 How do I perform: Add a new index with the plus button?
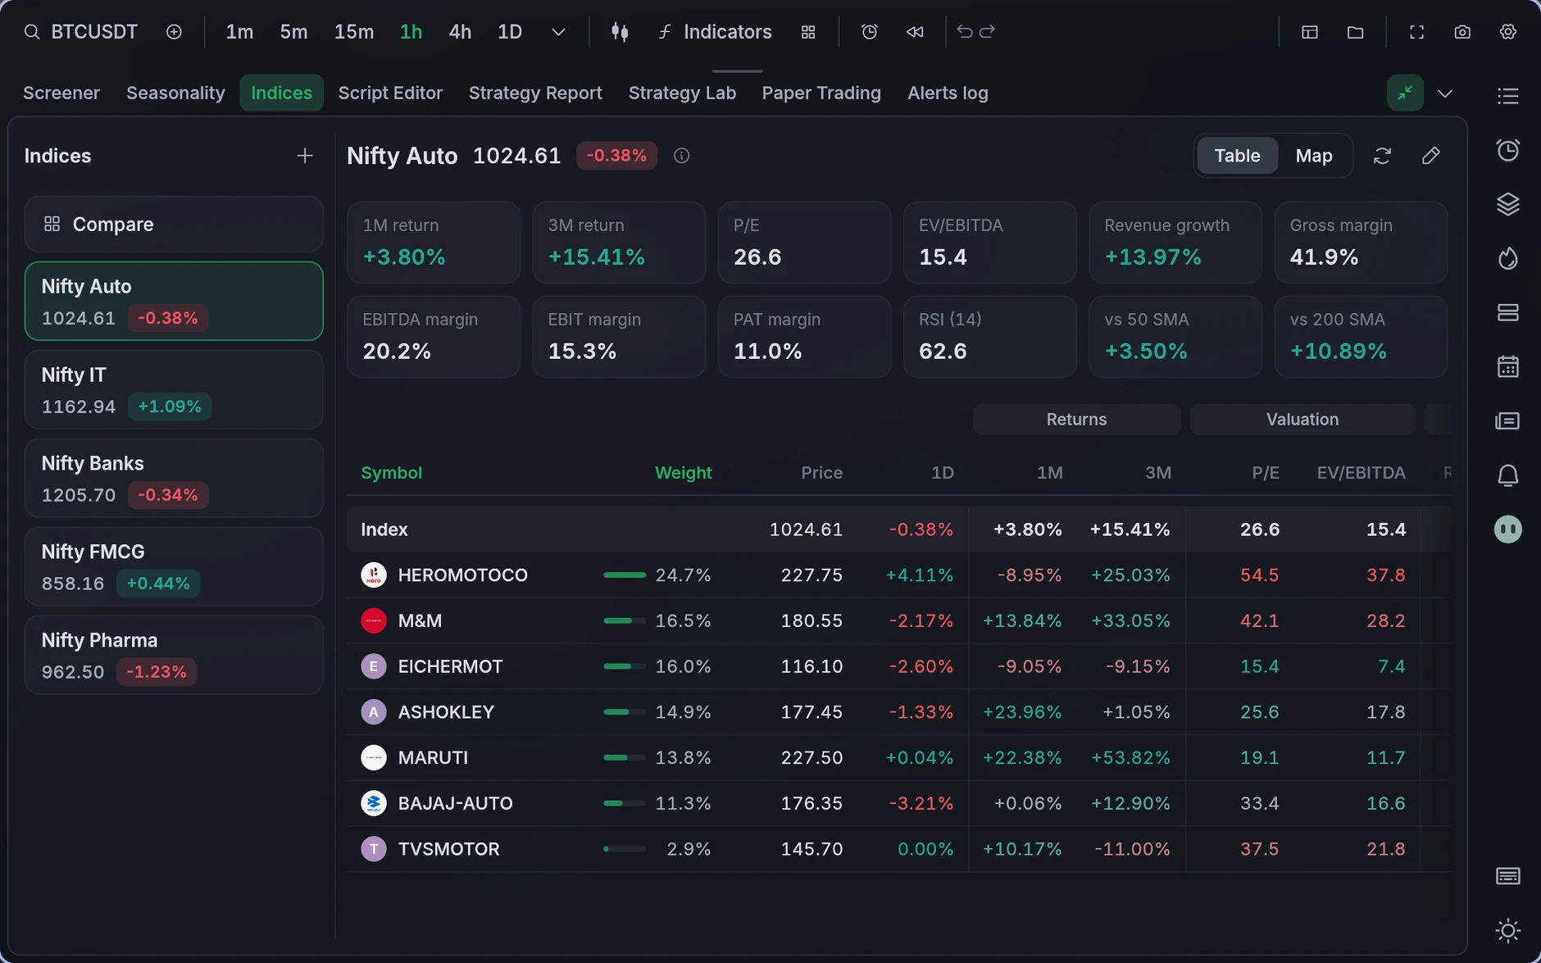click(305, 156)
